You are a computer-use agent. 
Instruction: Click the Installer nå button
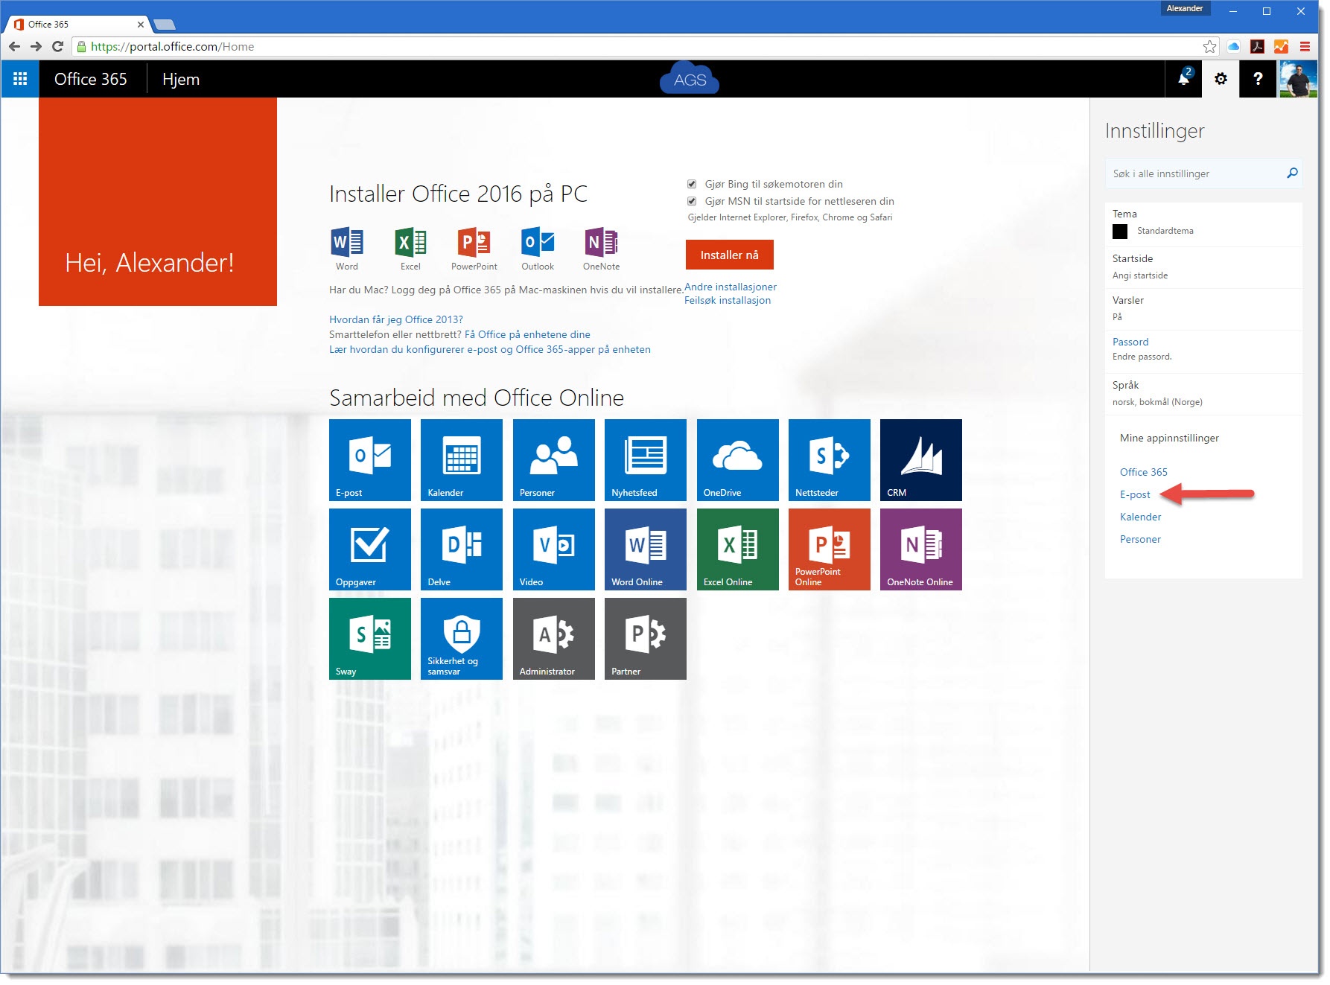(730, 255)
